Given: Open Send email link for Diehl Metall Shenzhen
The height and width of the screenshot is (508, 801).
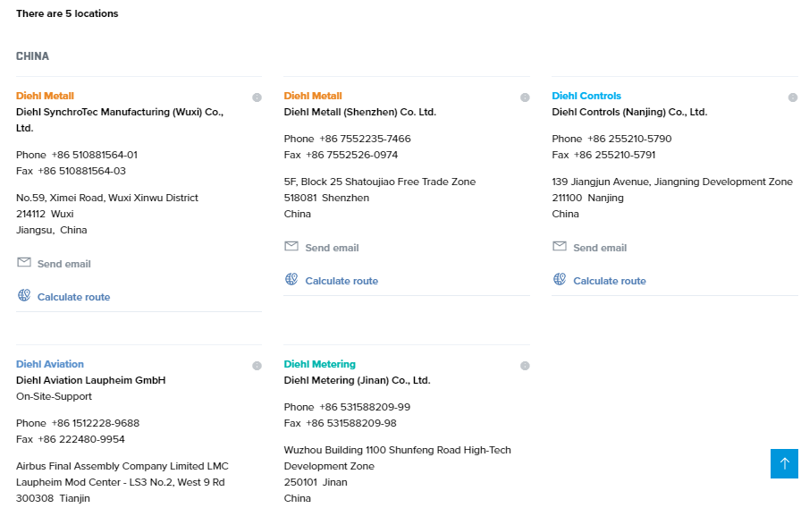Looking at the screenshot, I should click(332, 248).
